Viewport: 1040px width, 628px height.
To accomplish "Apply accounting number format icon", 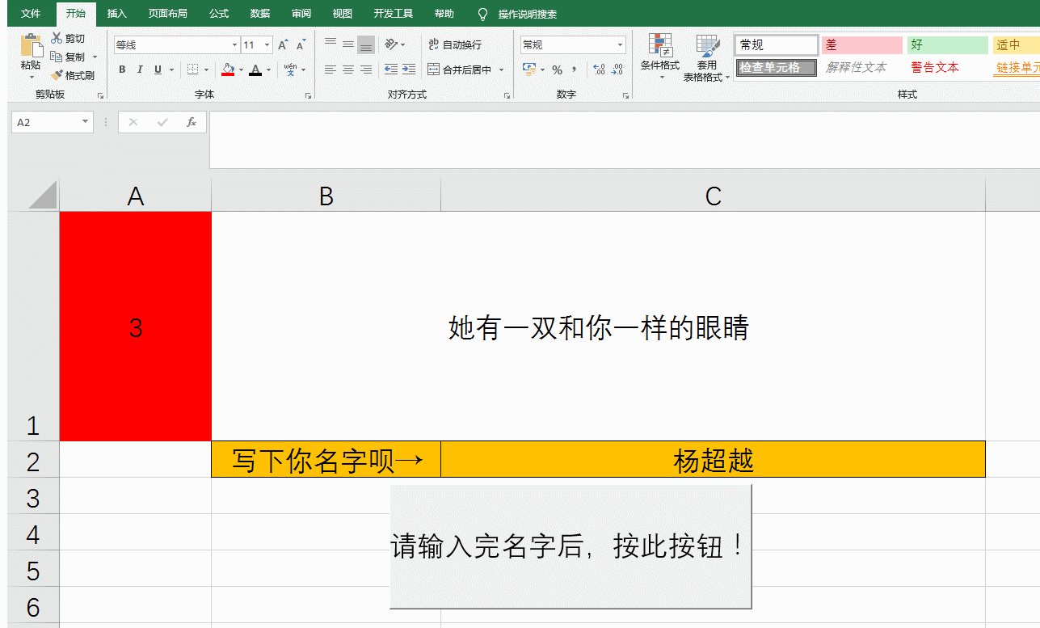I will 529,70.
